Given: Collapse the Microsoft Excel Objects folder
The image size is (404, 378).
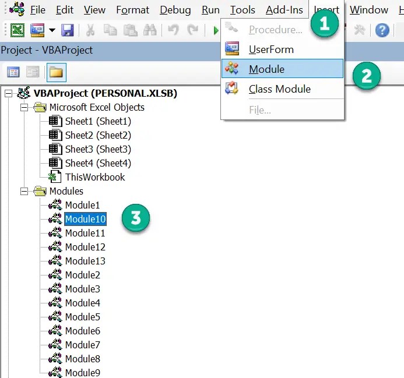Looking at the screenshot, I should [x=24, y=107].
